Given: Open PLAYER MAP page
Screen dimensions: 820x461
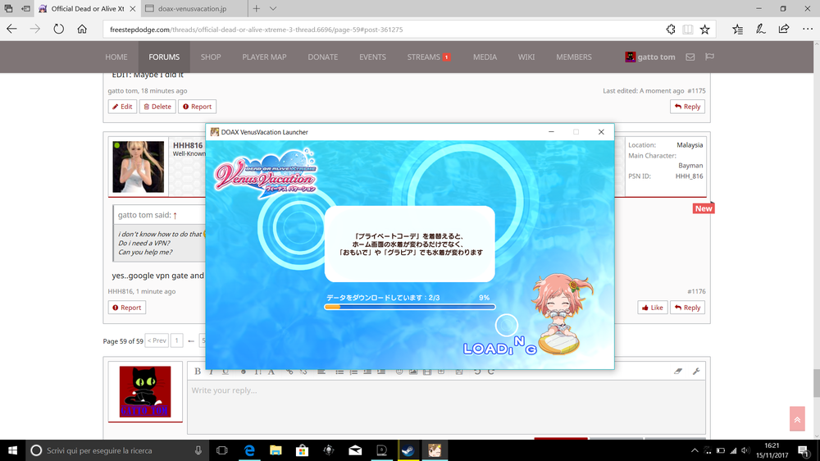Looking at the screenshot, I should point(264,57).
